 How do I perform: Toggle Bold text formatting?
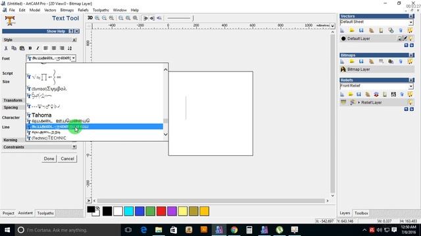pyautogui.click(x=30, y=48)
